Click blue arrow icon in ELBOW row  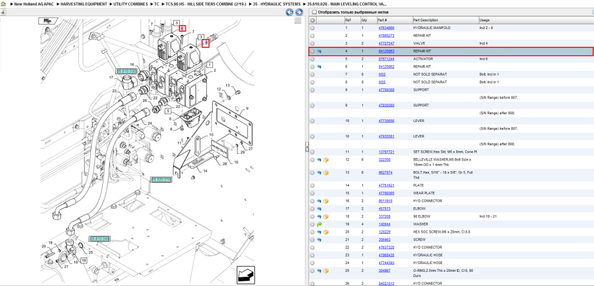click(x=319, y=208)
